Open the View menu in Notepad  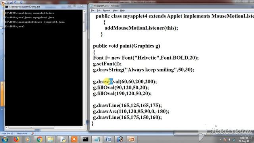pos(115,11)
